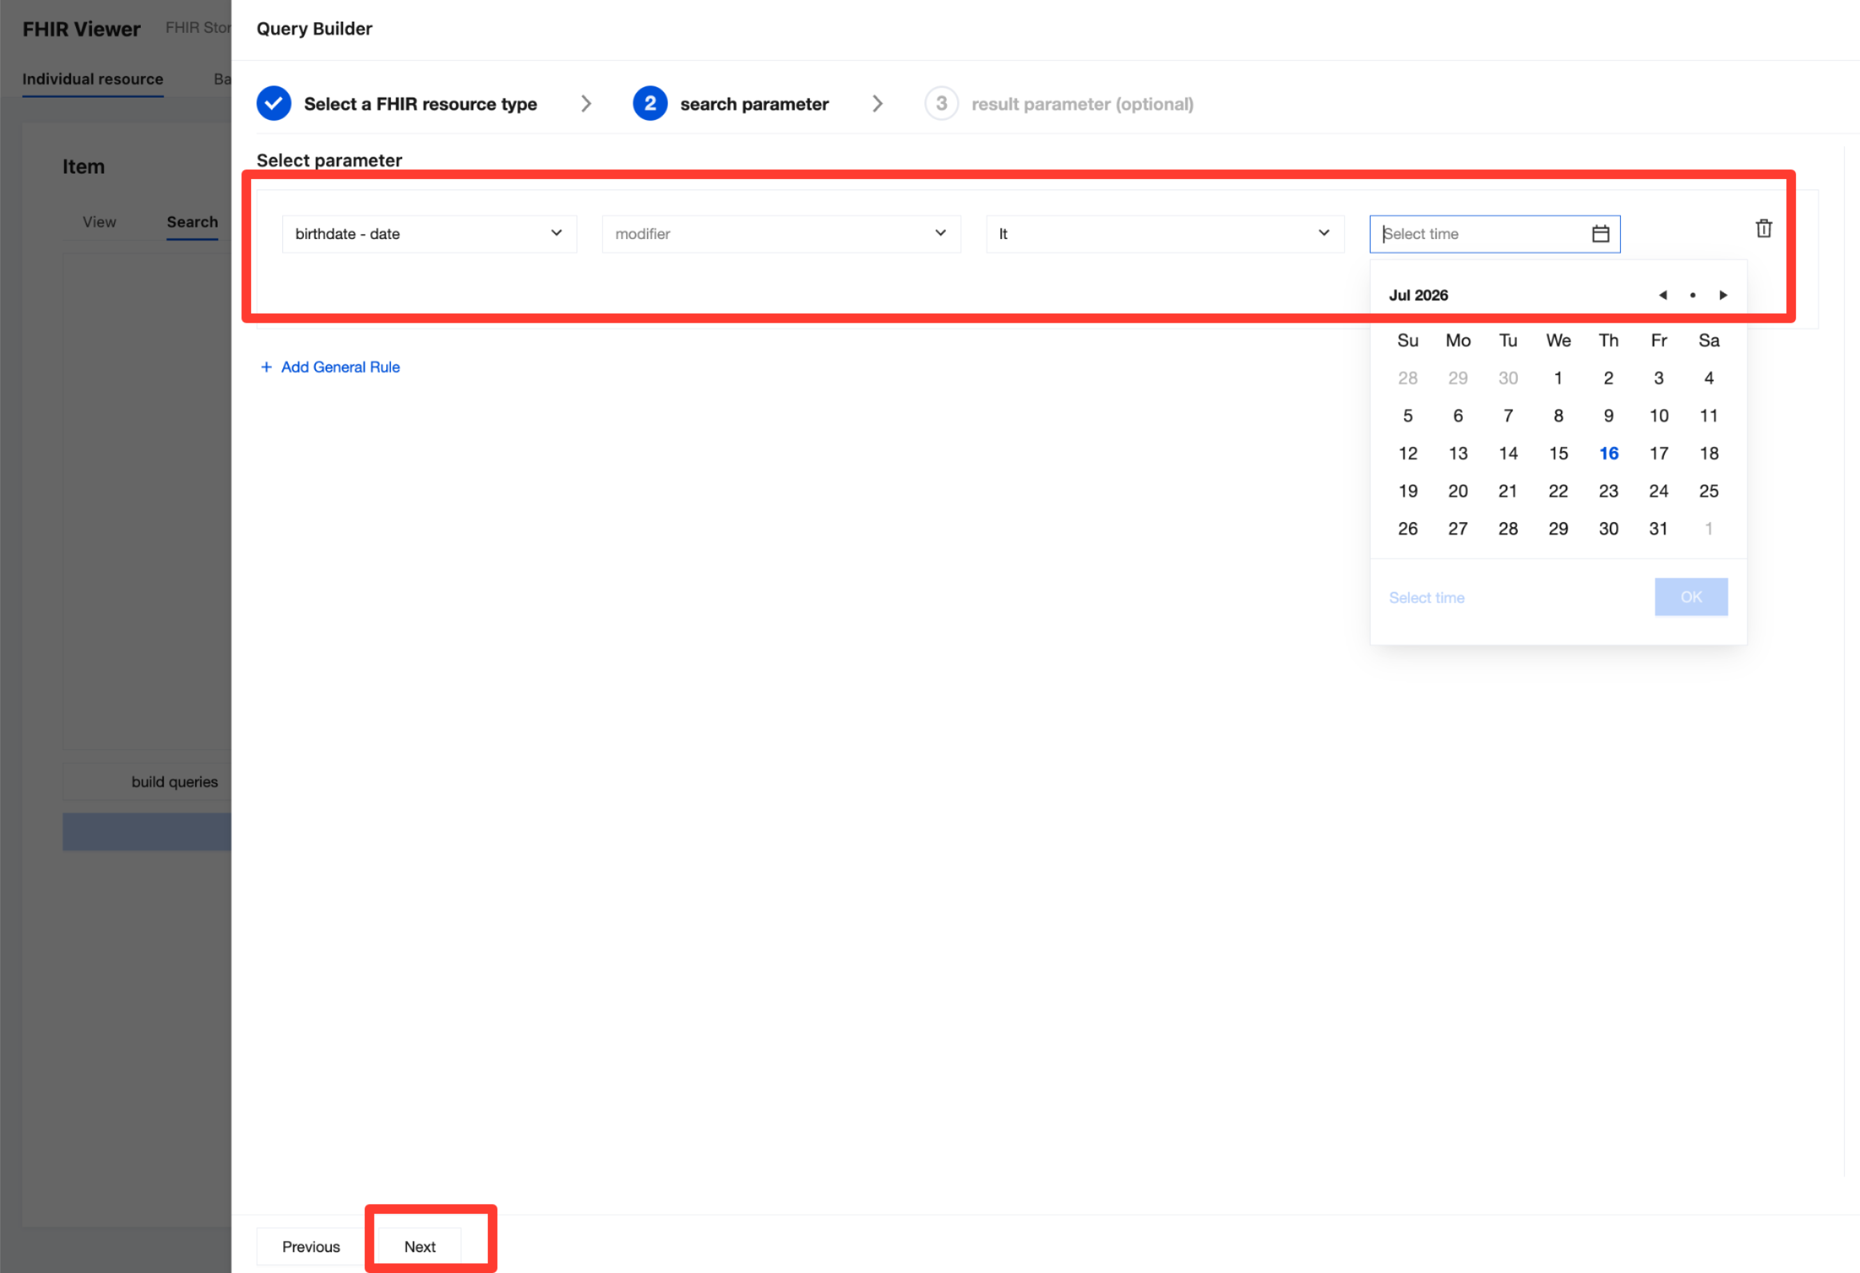Advance the calendar to the next month
This screenshot has height=1273, width=1860.
[1723, 296]
